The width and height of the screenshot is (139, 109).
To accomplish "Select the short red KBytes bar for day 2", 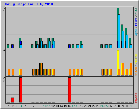I will [12, 100].
